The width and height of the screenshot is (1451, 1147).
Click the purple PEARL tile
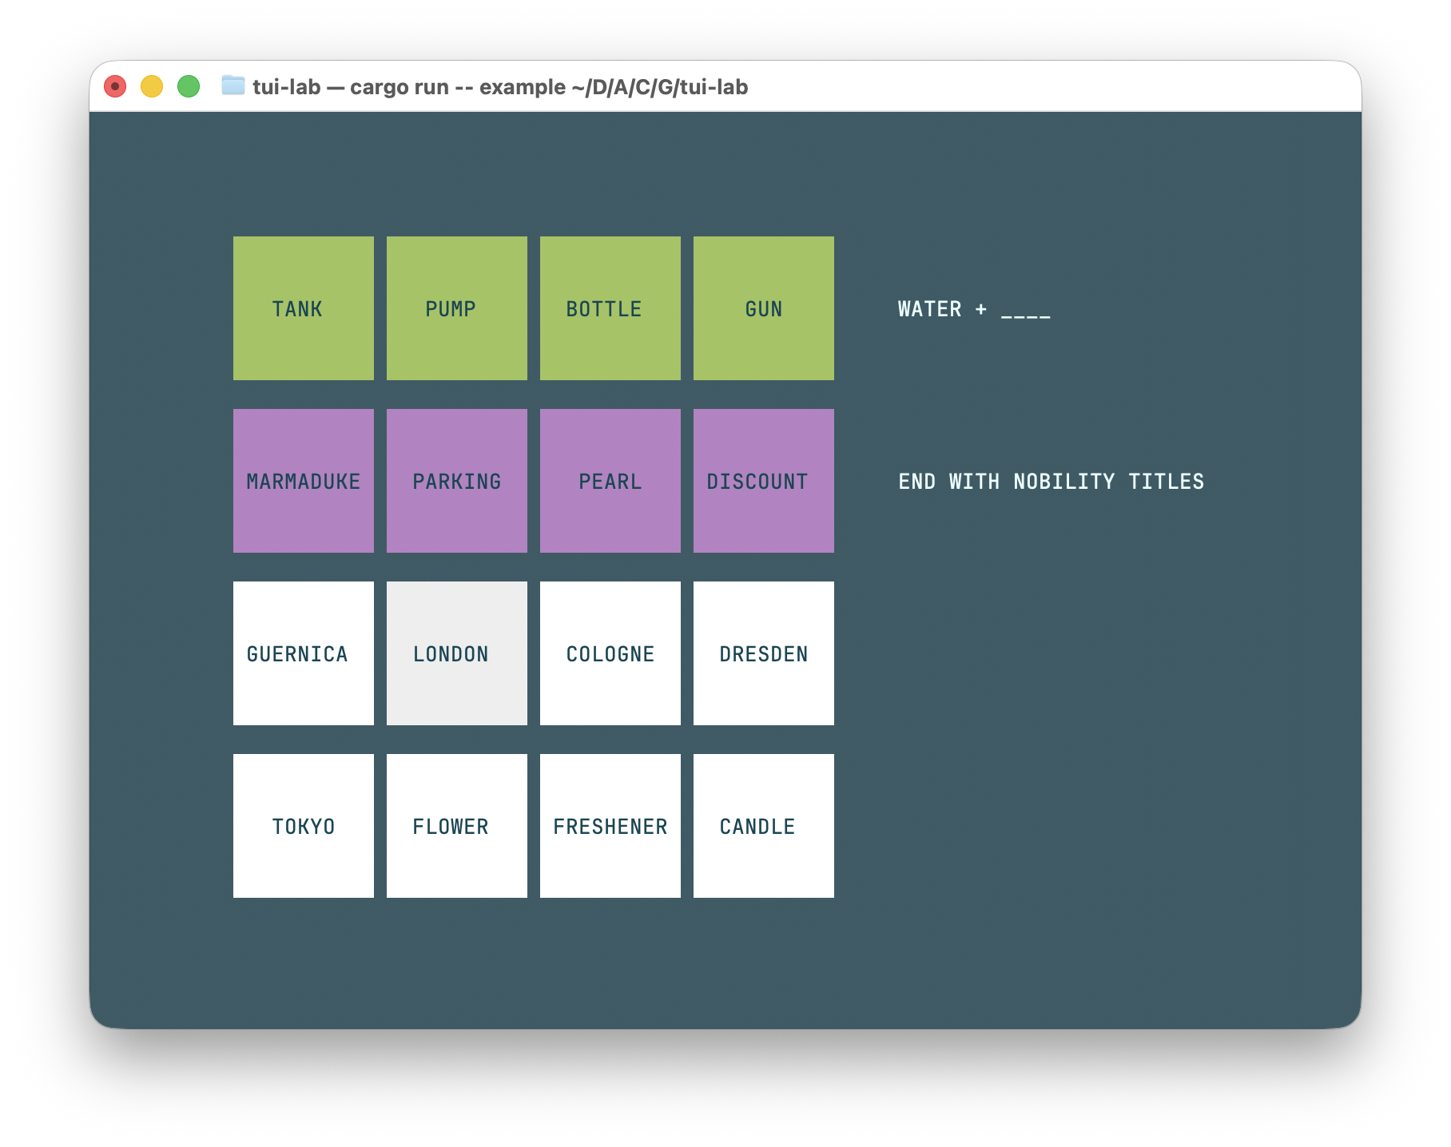click(610, 481)
